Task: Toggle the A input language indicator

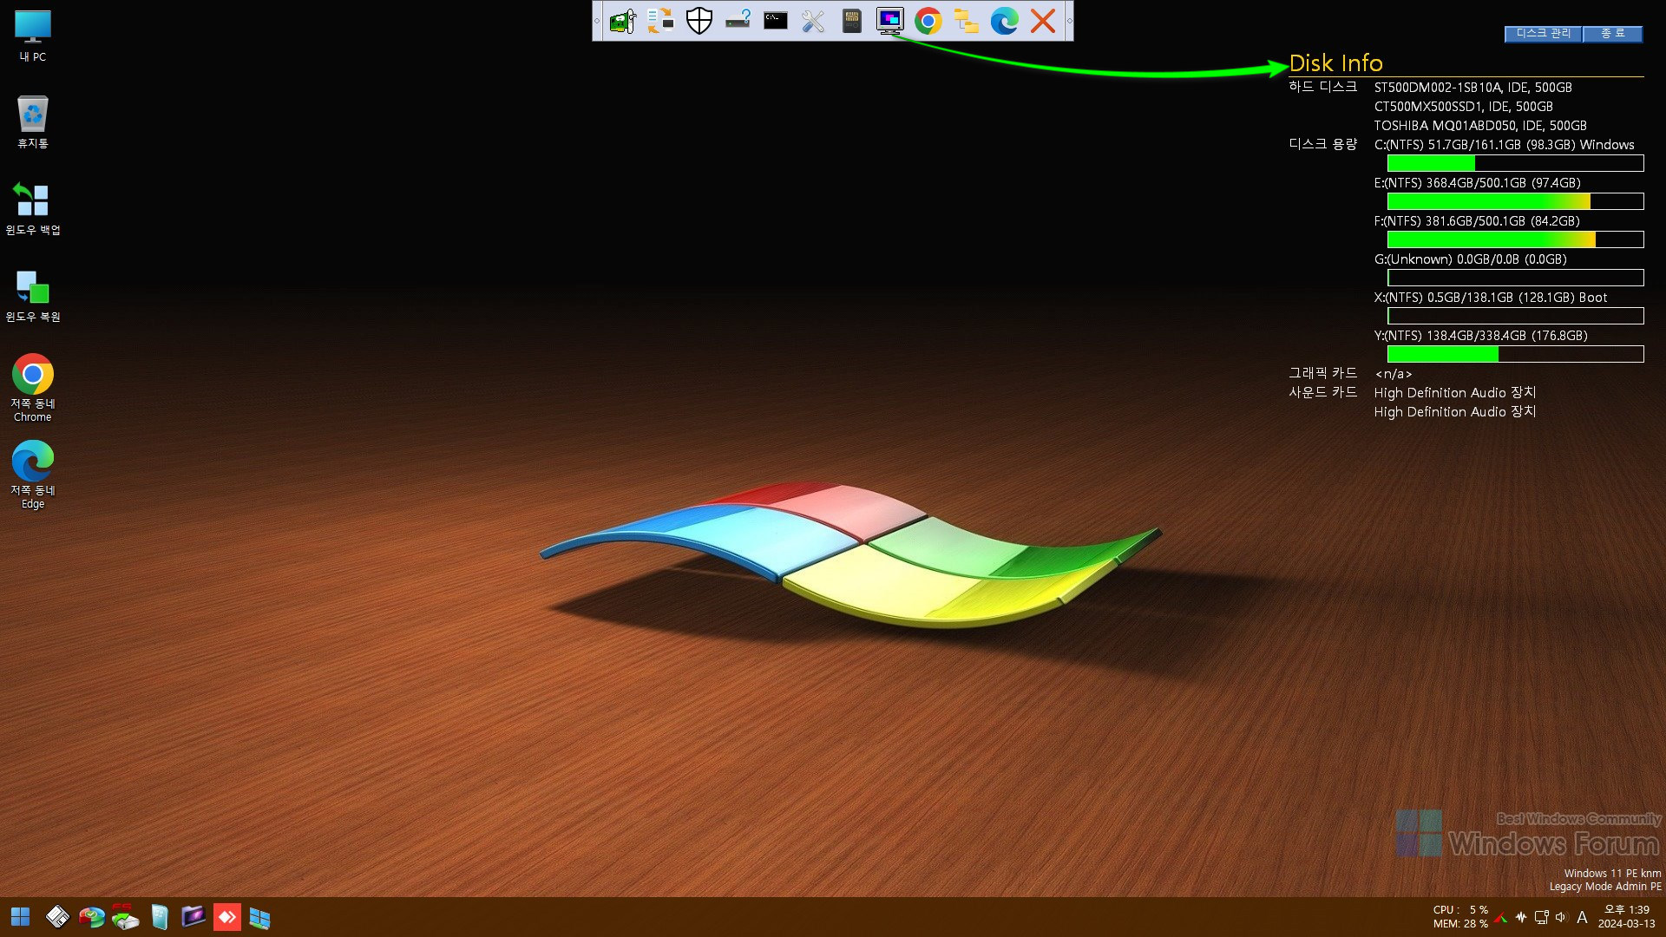Action: tap(1582, 917)
